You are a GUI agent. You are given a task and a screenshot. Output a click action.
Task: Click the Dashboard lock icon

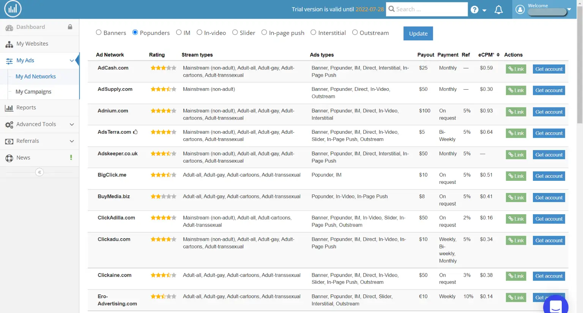click(x=70, y=27)
